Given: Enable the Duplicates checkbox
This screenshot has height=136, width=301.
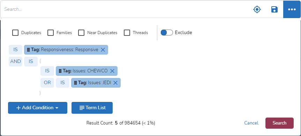Looking at the screenshot, I should [15, 33].
